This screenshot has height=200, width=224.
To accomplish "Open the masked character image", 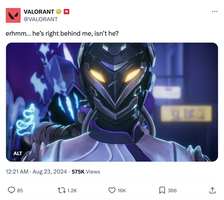I will point(112,102).
